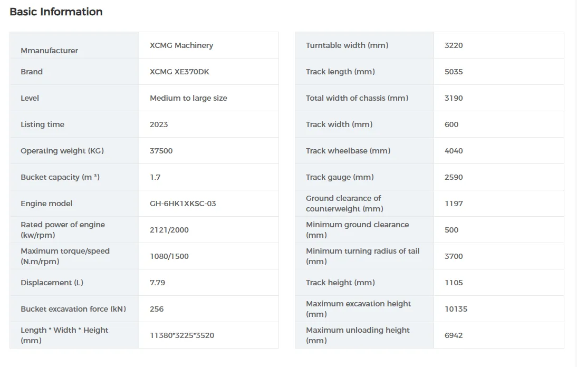
Task: Click the 2121/2000 rated power value
Action: pyautogui.click(x=169, y=230)
